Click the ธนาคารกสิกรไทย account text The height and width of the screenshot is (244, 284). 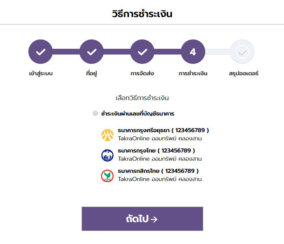pos(158,171)
